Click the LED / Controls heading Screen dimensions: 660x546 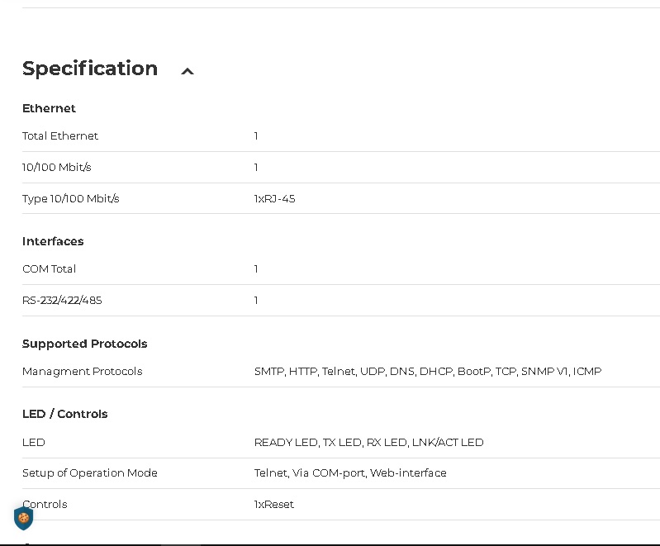tap(64, 414)
